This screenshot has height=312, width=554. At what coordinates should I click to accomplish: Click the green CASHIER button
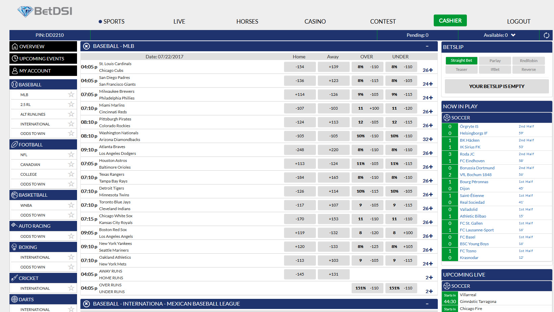(450, 21)
